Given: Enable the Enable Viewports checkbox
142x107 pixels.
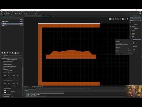Looking at the screenshot, I should pyautogui.click(x=3, y=64).
